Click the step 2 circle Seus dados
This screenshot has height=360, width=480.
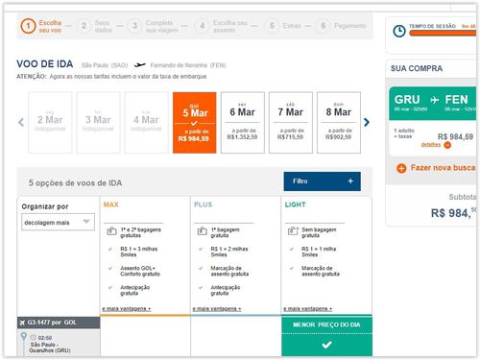(84, 26)
